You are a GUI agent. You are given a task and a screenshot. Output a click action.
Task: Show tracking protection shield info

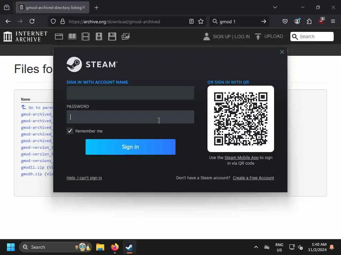click(x=53, y=21)
